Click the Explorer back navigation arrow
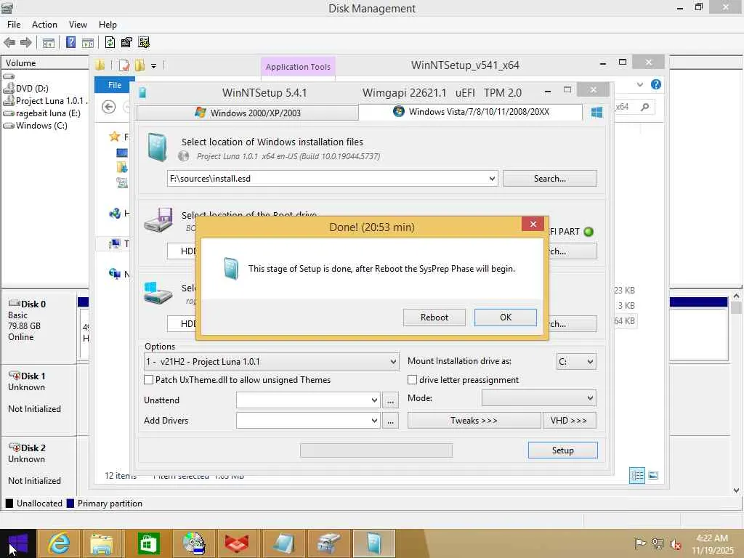Screen dimensions: 744x558 pyautogui.click(x=109, y=108)
